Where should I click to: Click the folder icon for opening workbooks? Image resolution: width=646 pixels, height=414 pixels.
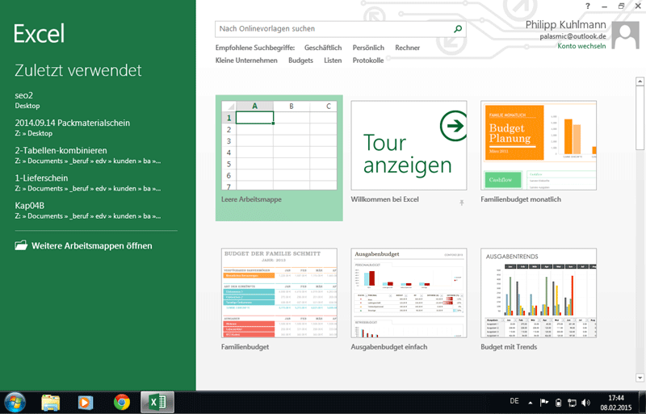pos(21,245)
